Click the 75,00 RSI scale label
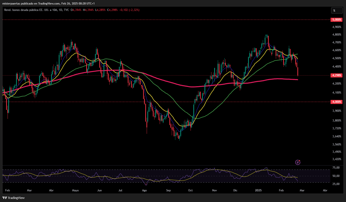This screenshot has width=346, height=202. pyautogui.click(x=336, y=167)
